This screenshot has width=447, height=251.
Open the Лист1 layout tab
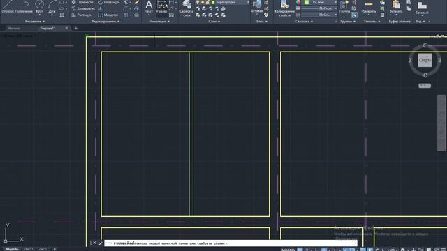[x=29, y=249]
